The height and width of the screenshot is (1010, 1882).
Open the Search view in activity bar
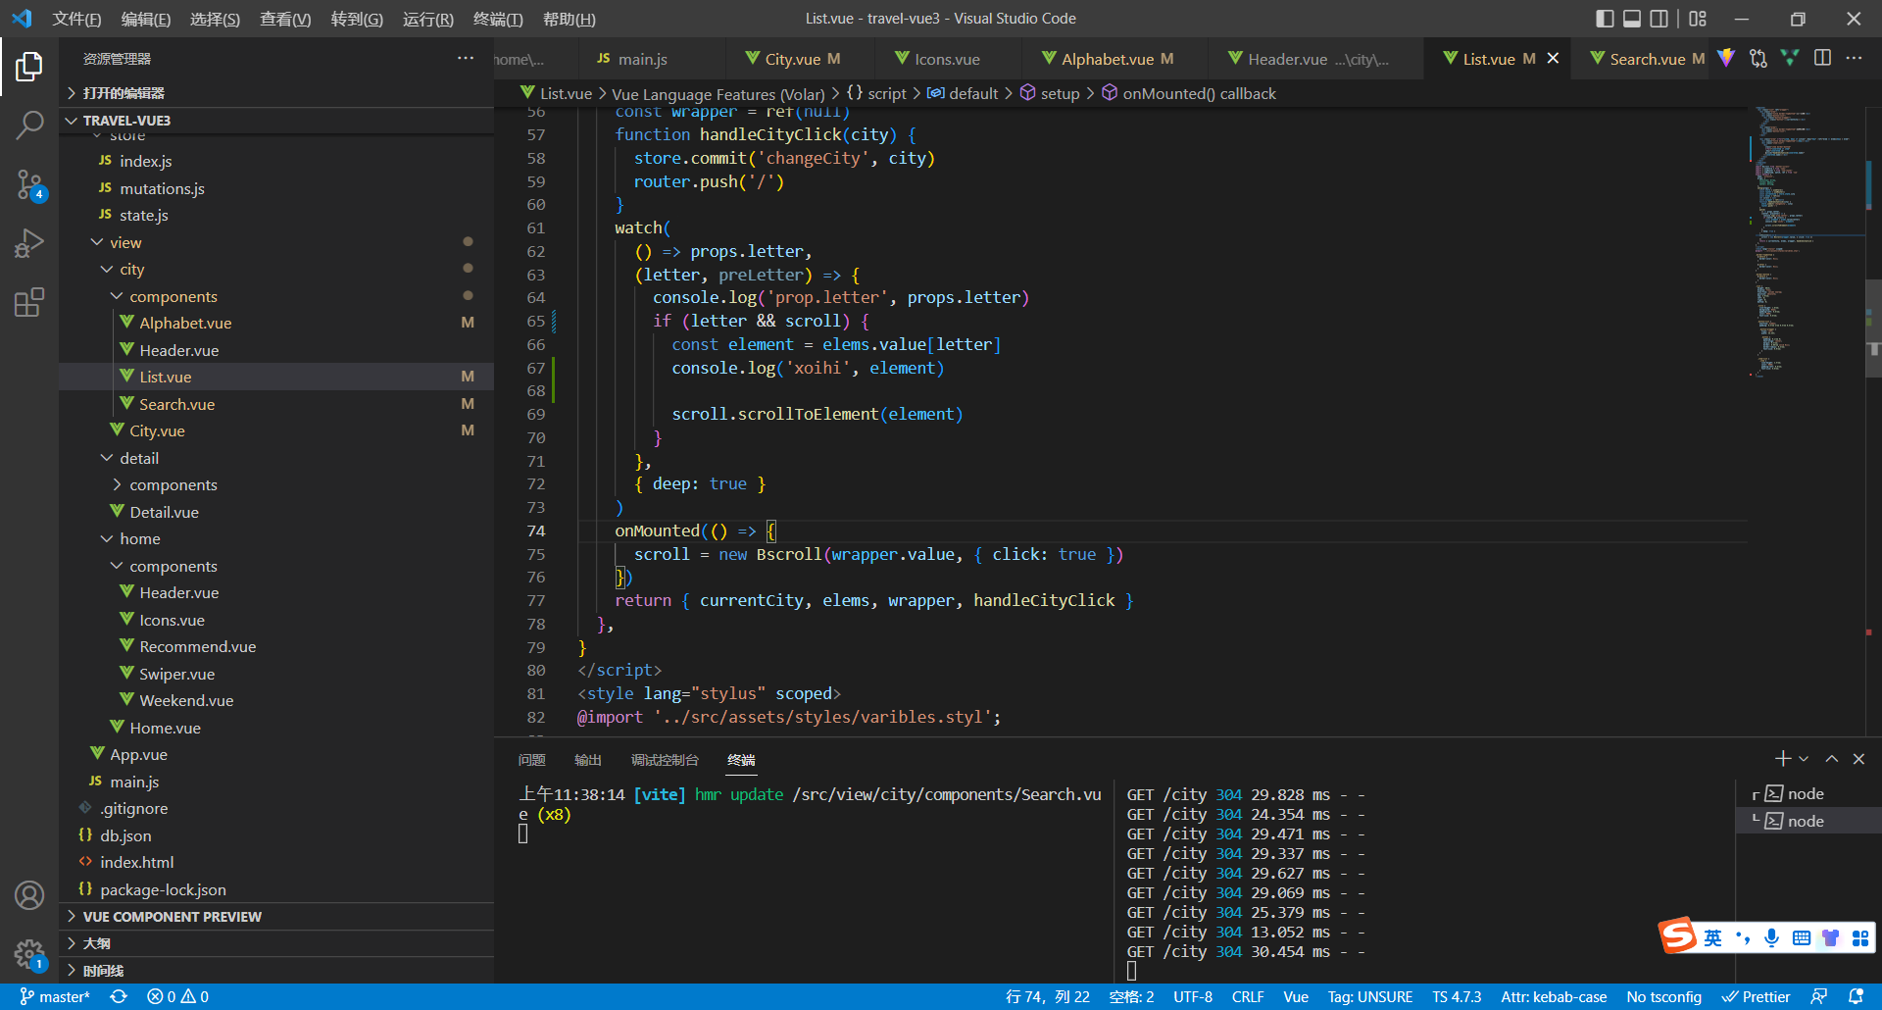point(29,126)
